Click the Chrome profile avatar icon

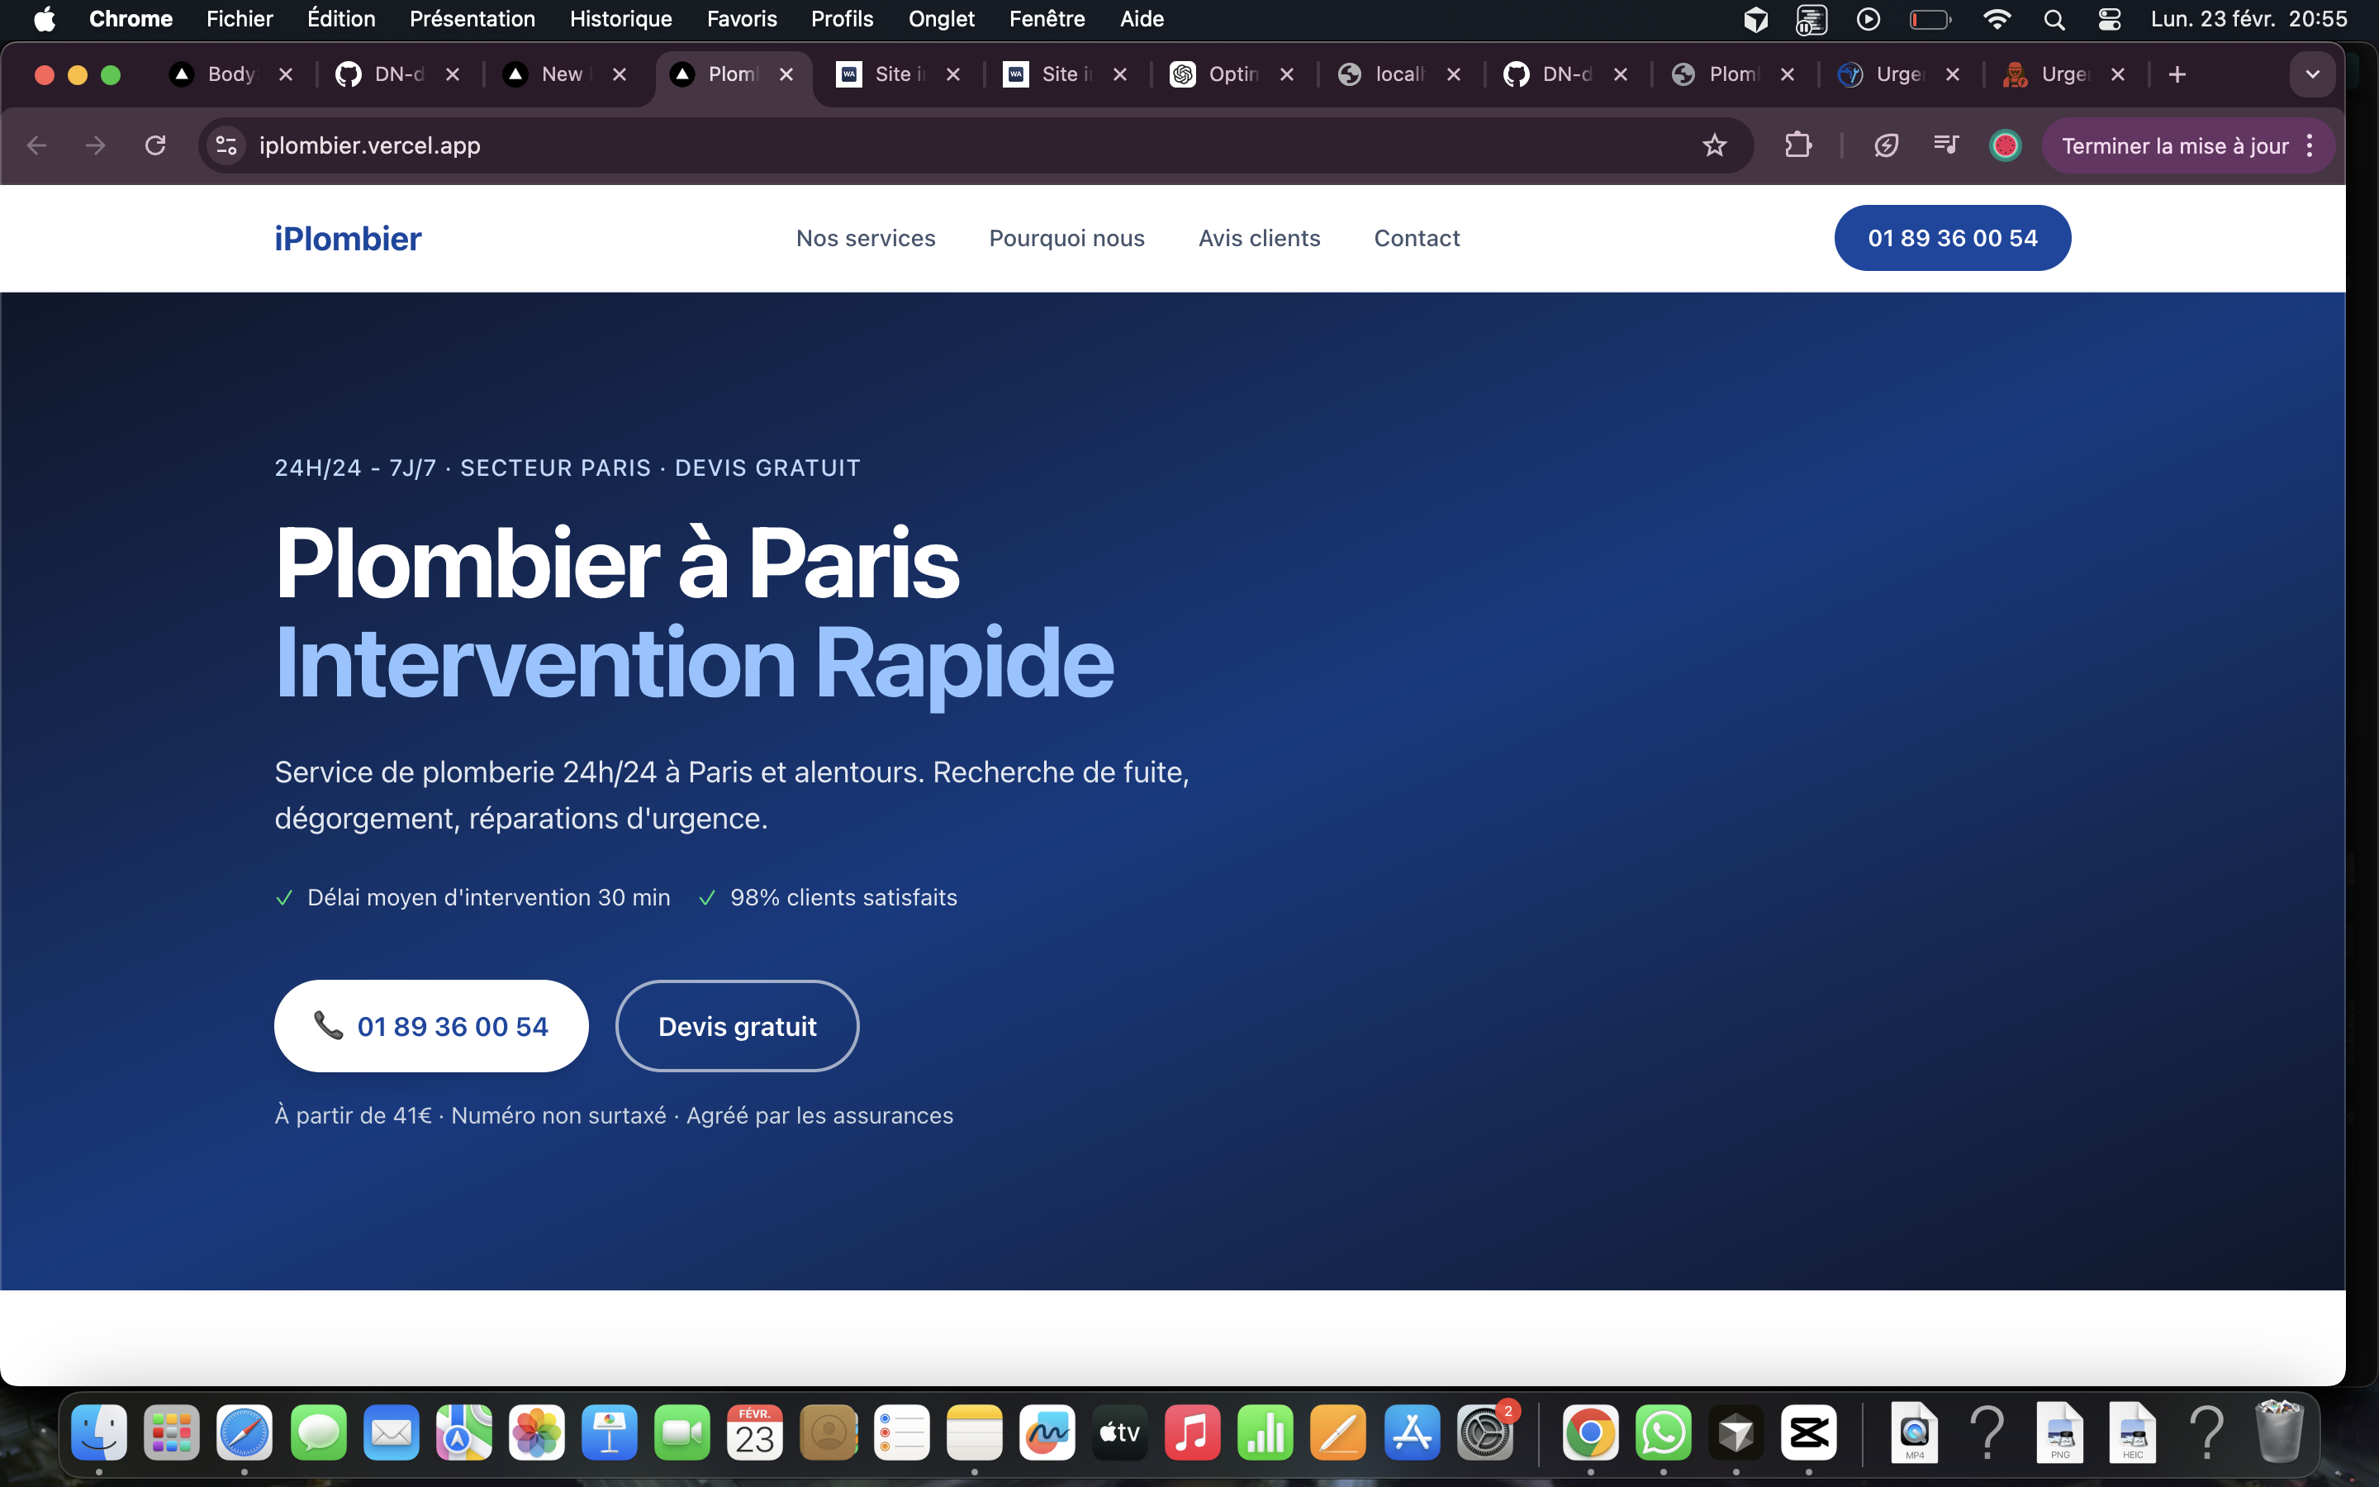click(2005, 145)
